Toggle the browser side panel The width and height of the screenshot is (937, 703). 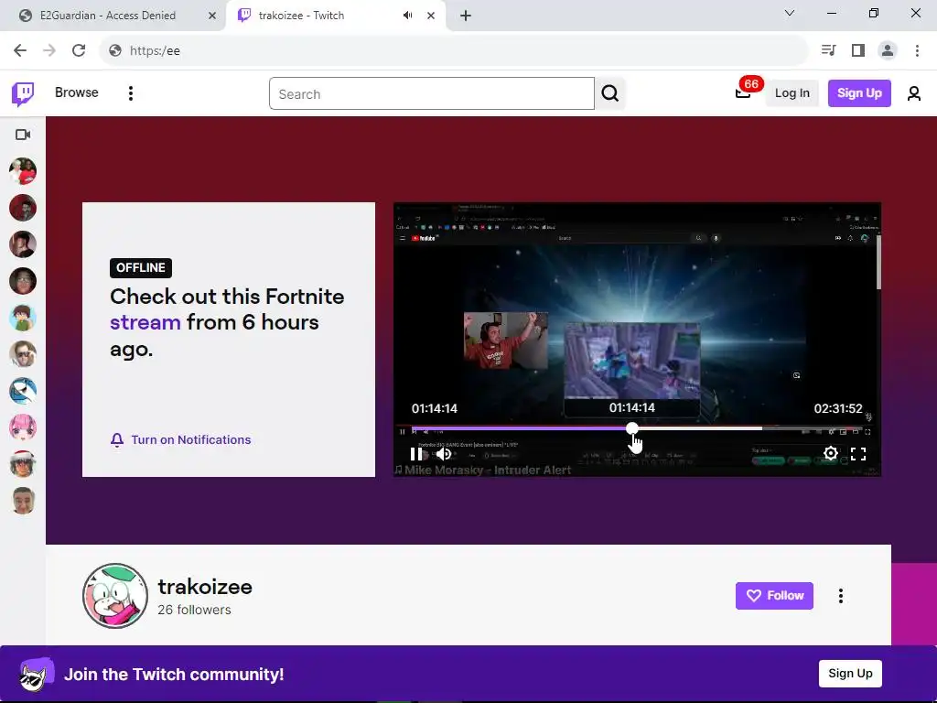point(858,51)
